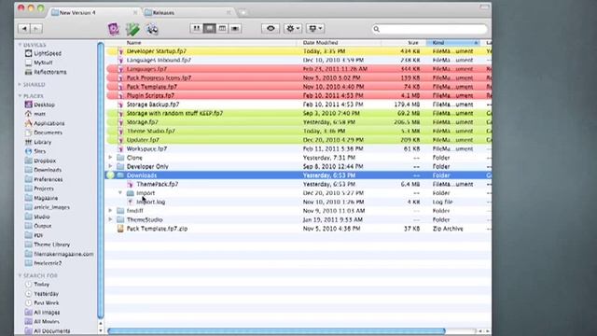
Task: Sort by the Size column header
Action: click(x=404, y=43)
